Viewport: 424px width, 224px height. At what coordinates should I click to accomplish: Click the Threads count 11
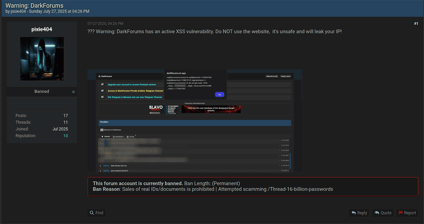point(66,122)
